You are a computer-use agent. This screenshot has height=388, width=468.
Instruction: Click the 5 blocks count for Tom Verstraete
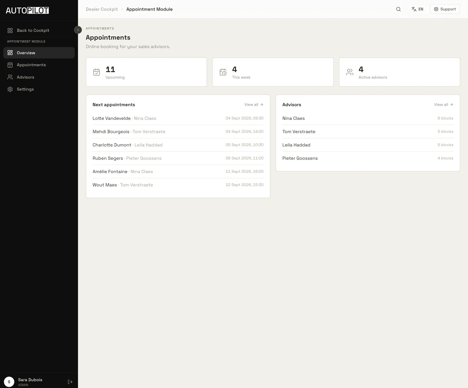coord(445,132)
